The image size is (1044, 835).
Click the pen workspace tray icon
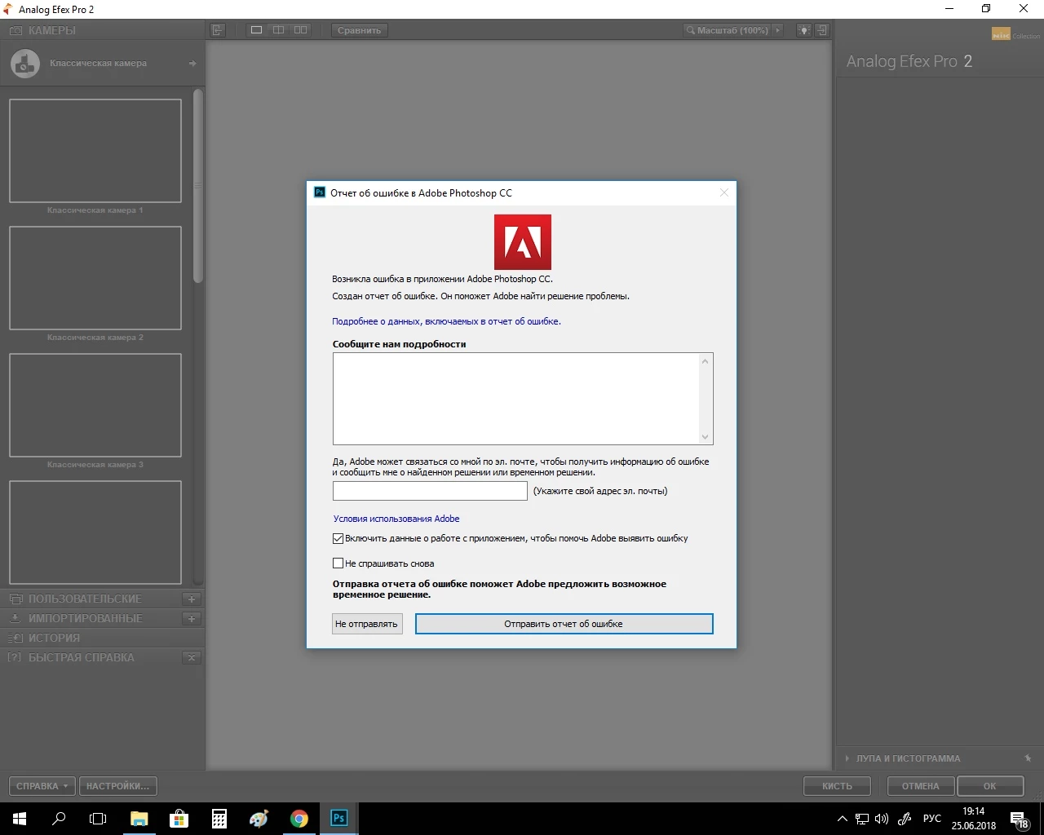(x=905, y=819)
